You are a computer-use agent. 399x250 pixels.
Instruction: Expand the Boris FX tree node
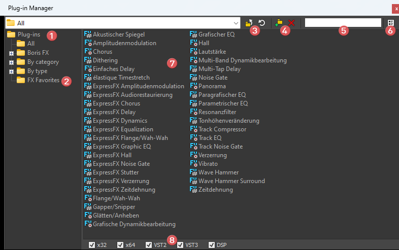point(11,53)
